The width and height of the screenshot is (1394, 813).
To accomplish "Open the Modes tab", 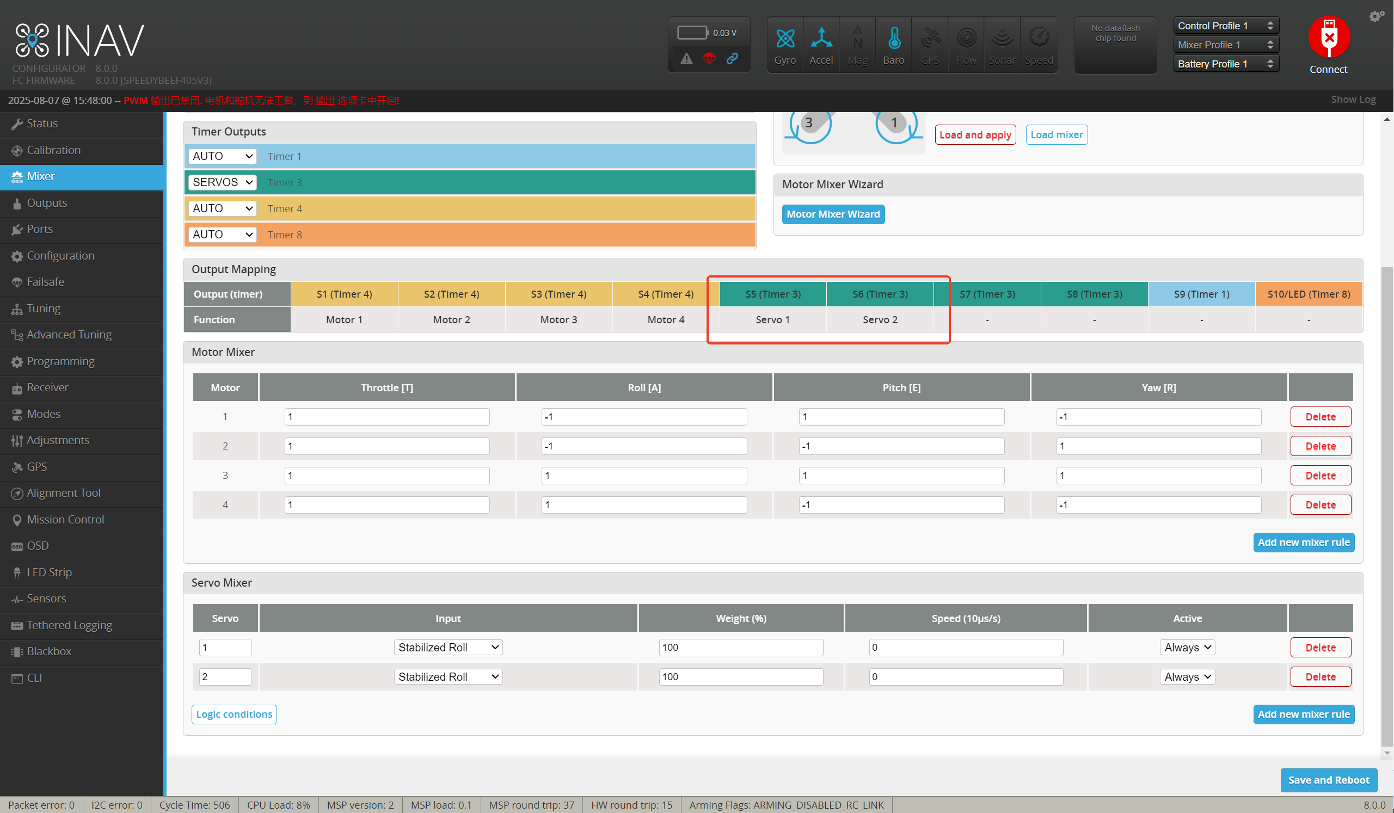I will [x=82, y=414].
